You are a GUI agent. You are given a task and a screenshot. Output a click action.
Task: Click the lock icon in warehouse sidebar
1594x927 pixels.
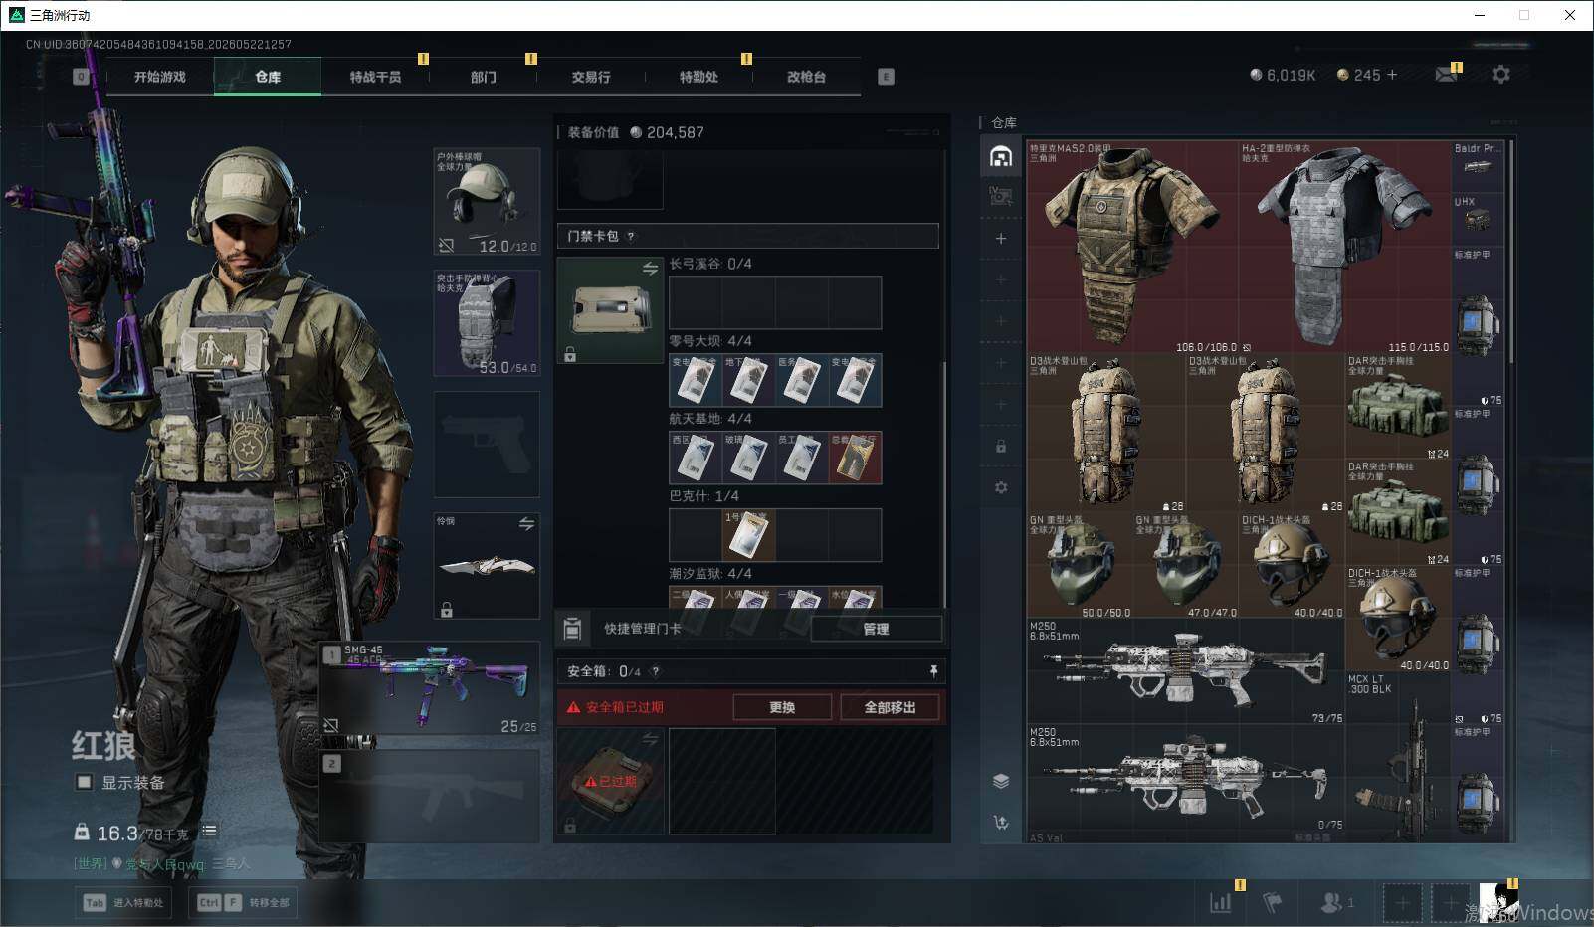pos(1001,447)
